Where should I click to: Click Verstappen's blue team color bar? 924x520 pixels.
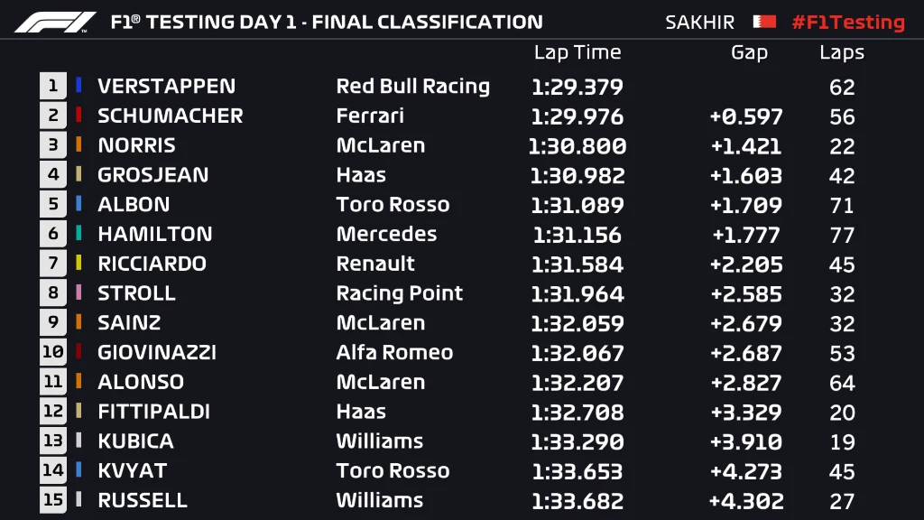click(79, 86)
